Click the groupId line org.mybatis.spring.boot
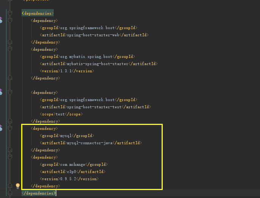260x198 pixels. (87, 56)
